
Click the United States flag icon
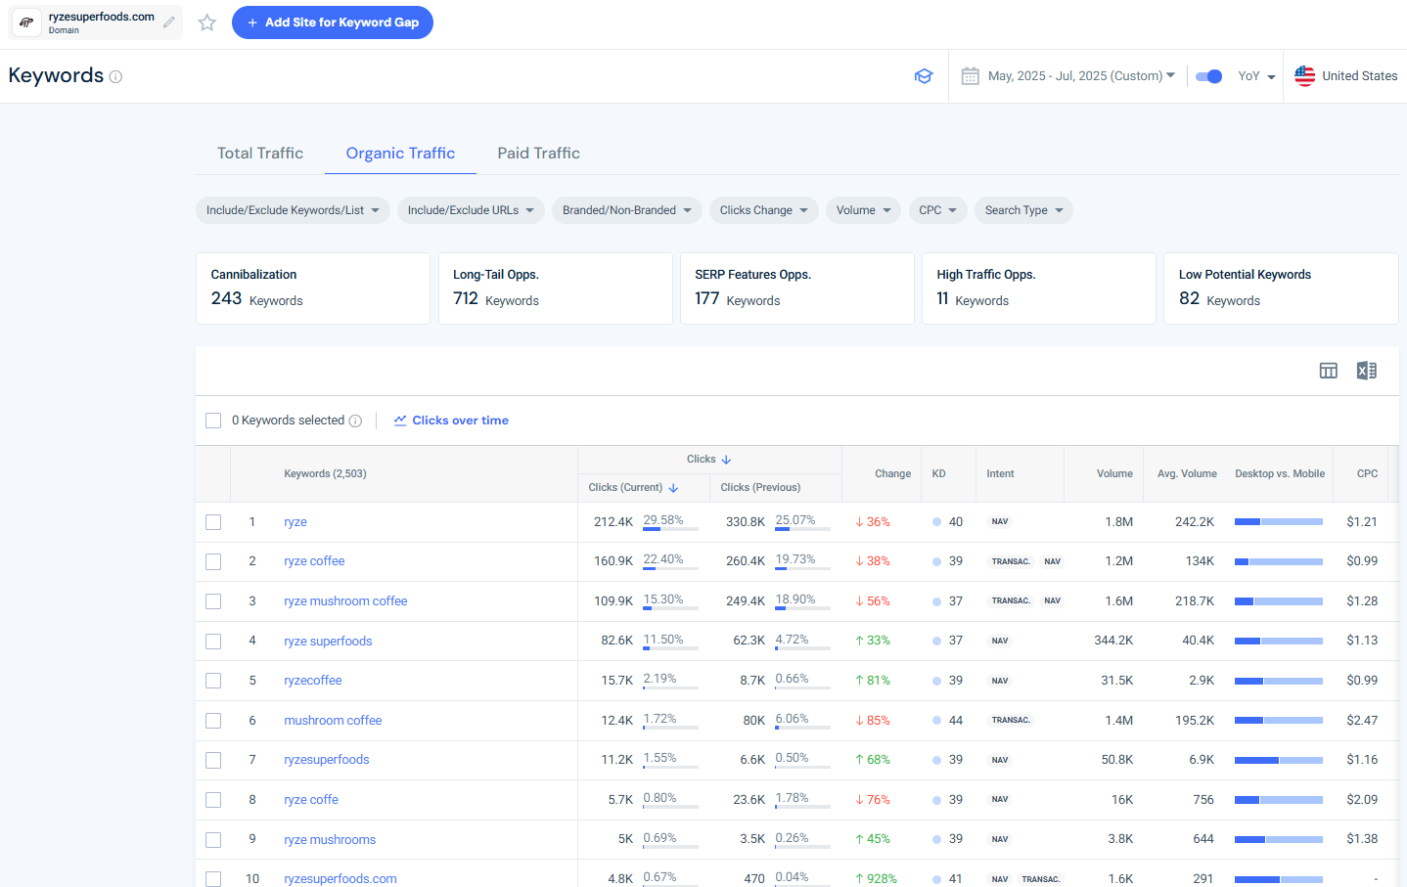1304,75
